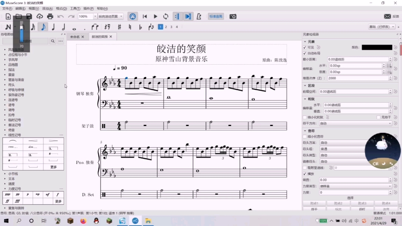This screenshot has height=226, width=402.
Task: Open the workspace 基础 dropdown
Action: pos(382,27)
